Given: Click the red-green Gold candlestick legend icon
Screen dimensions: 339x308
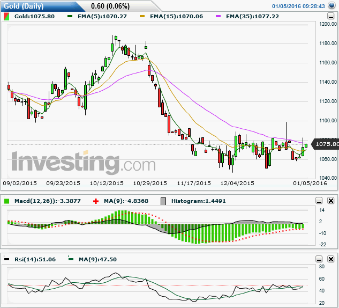Looking at the screenshot, I should coord(6,17).
